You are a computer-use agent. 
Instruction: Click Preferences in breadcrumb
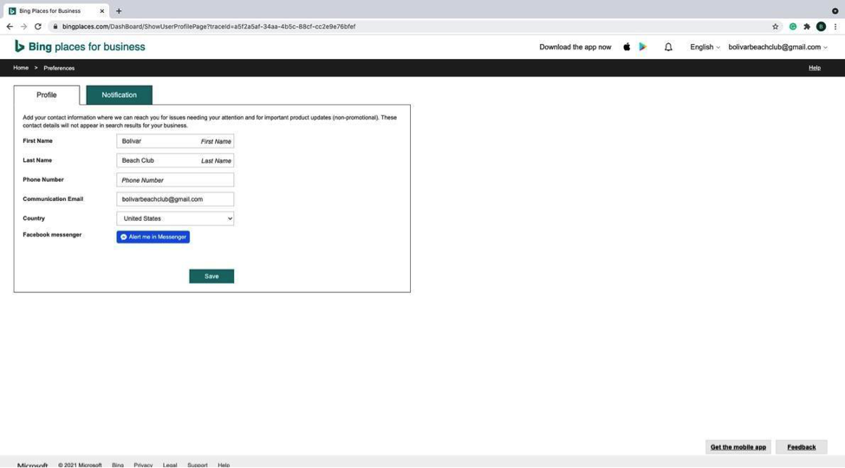click(x=59, y=68)
